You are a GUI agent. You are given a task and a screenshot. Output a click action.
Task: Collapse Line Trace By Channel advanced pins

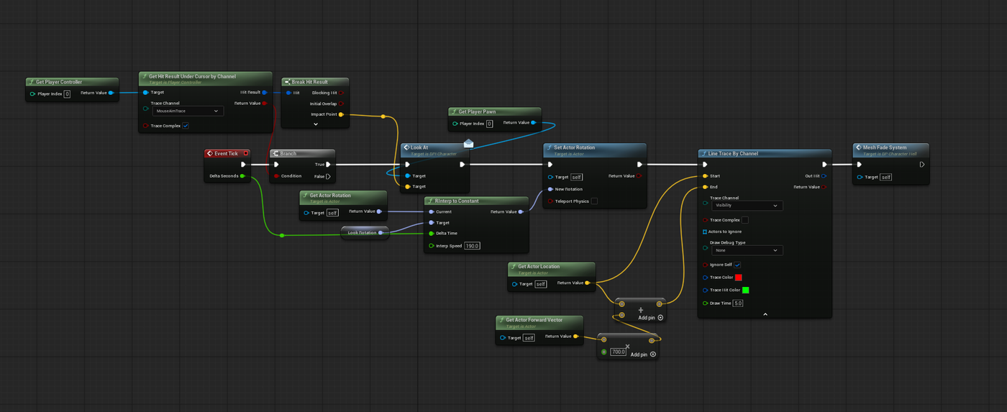[x=765, y=314]
